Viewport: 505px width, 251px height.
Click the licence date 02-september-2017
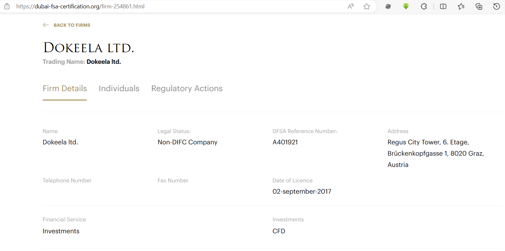click(x=302, y=191)
